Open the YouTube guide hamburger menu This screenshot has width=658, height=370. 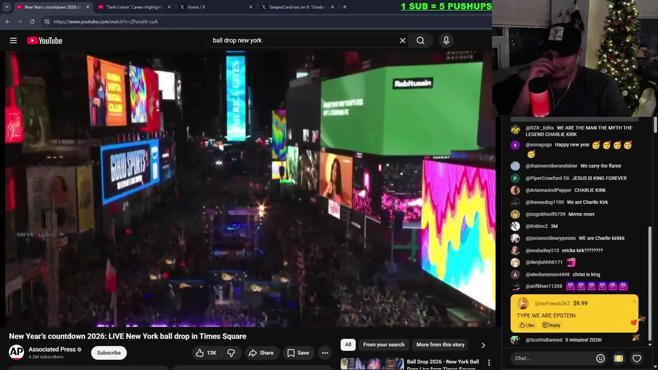[x=13, y=41]
